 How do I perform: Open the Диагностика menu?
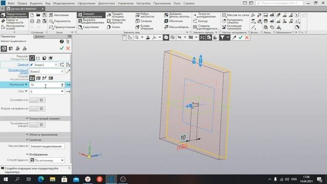(106, 4)
